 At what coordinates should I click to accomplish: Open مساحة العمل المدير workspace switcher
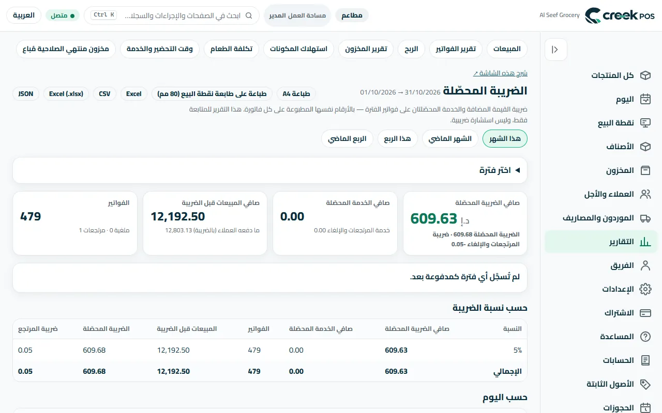click(297, 15)
